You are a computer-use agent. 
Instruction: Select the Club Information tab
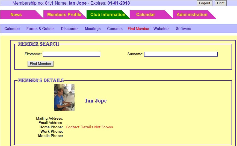tap(108, 15)
